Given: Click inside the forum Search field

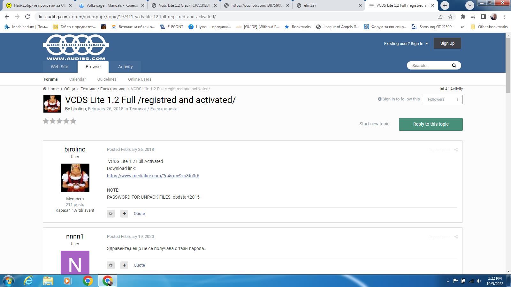Looking at the screenshot, I should [x=428, y=66].
